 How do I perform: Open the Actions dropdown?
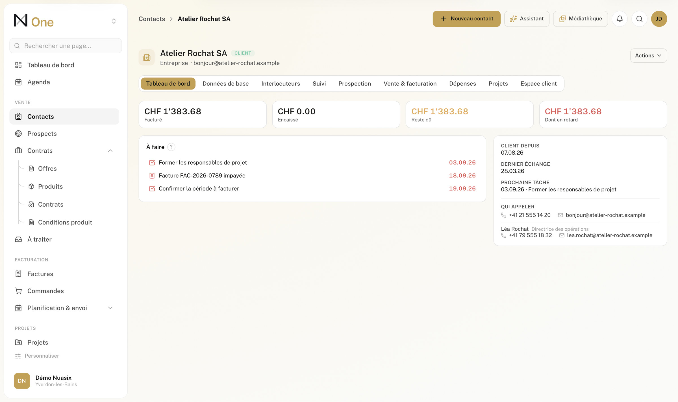(648, 56)
